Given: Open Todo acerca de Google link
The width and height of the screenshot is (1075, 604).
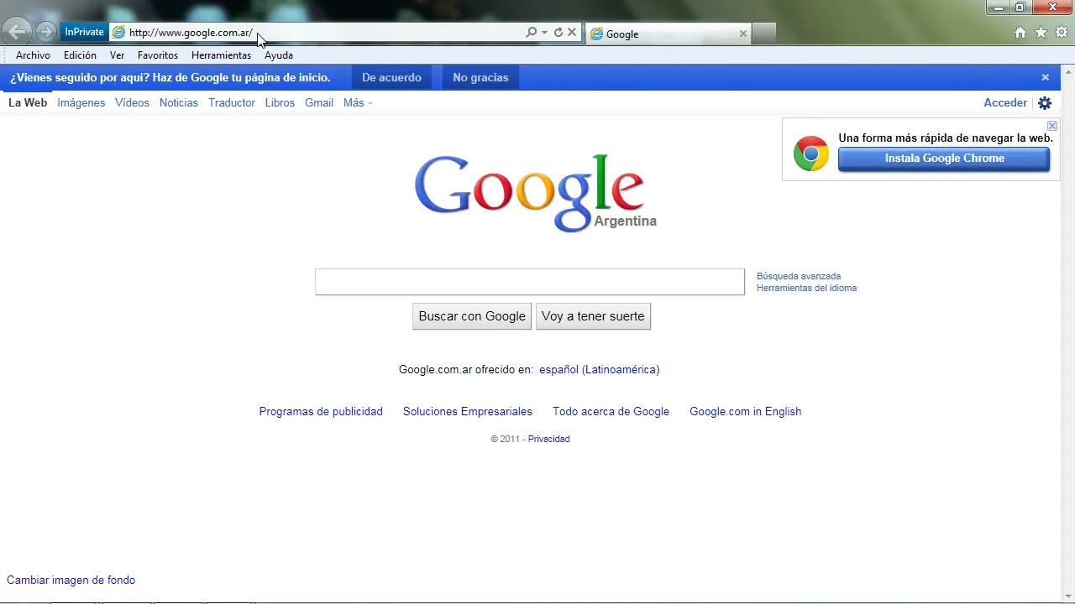Looking at the screenshot, I should tap(611, 411).
